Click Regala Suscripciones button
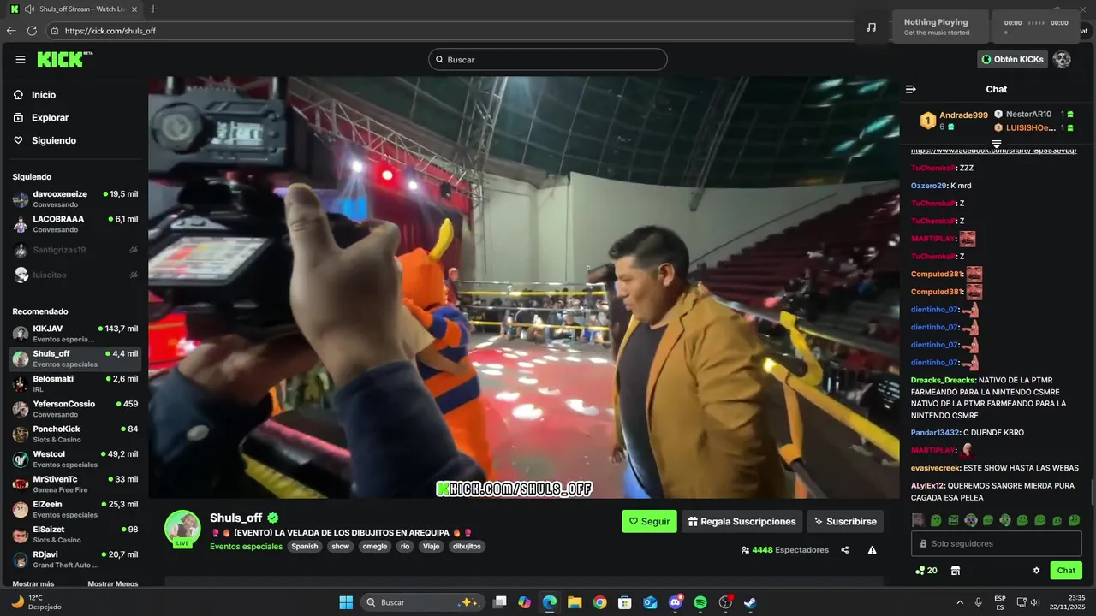 [742, 521]
